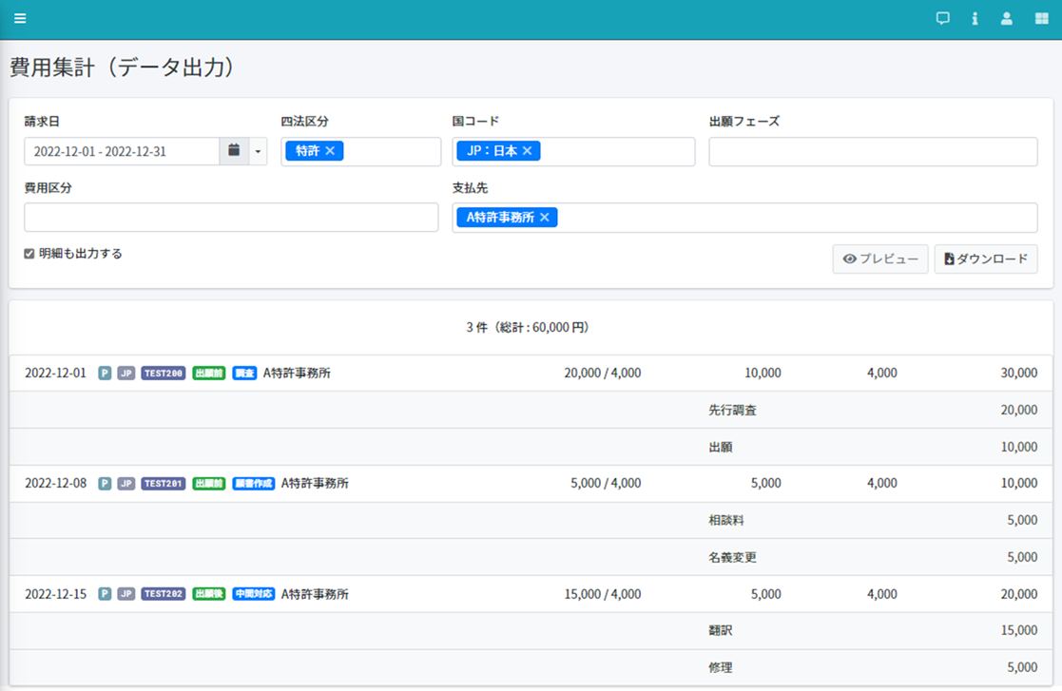Open the grid apps icon in header
The image size is (1062, 691).
click(1042, 18)
